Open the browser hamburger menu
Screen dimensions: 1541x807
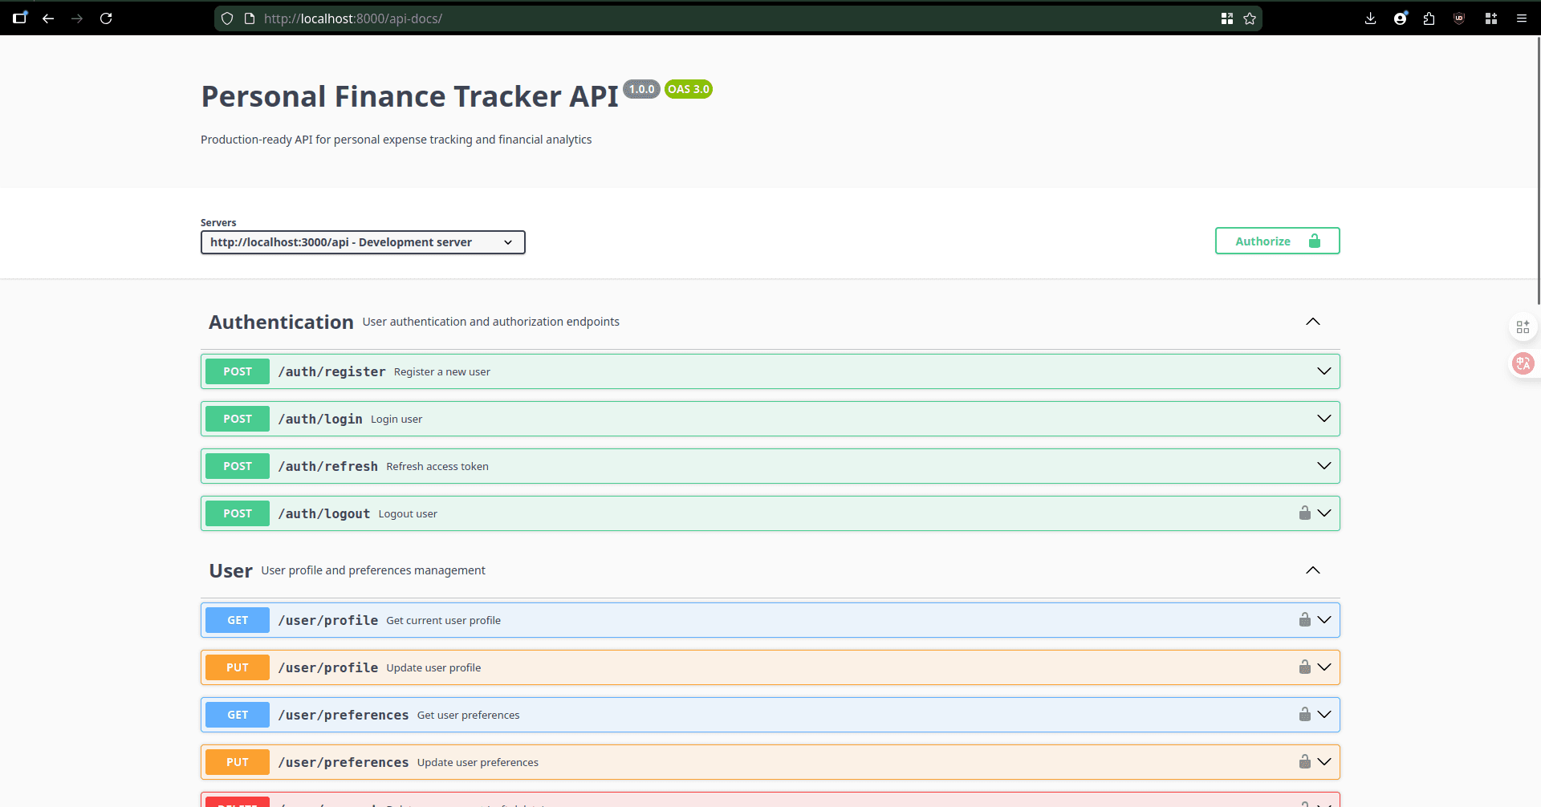point(1521,18)
